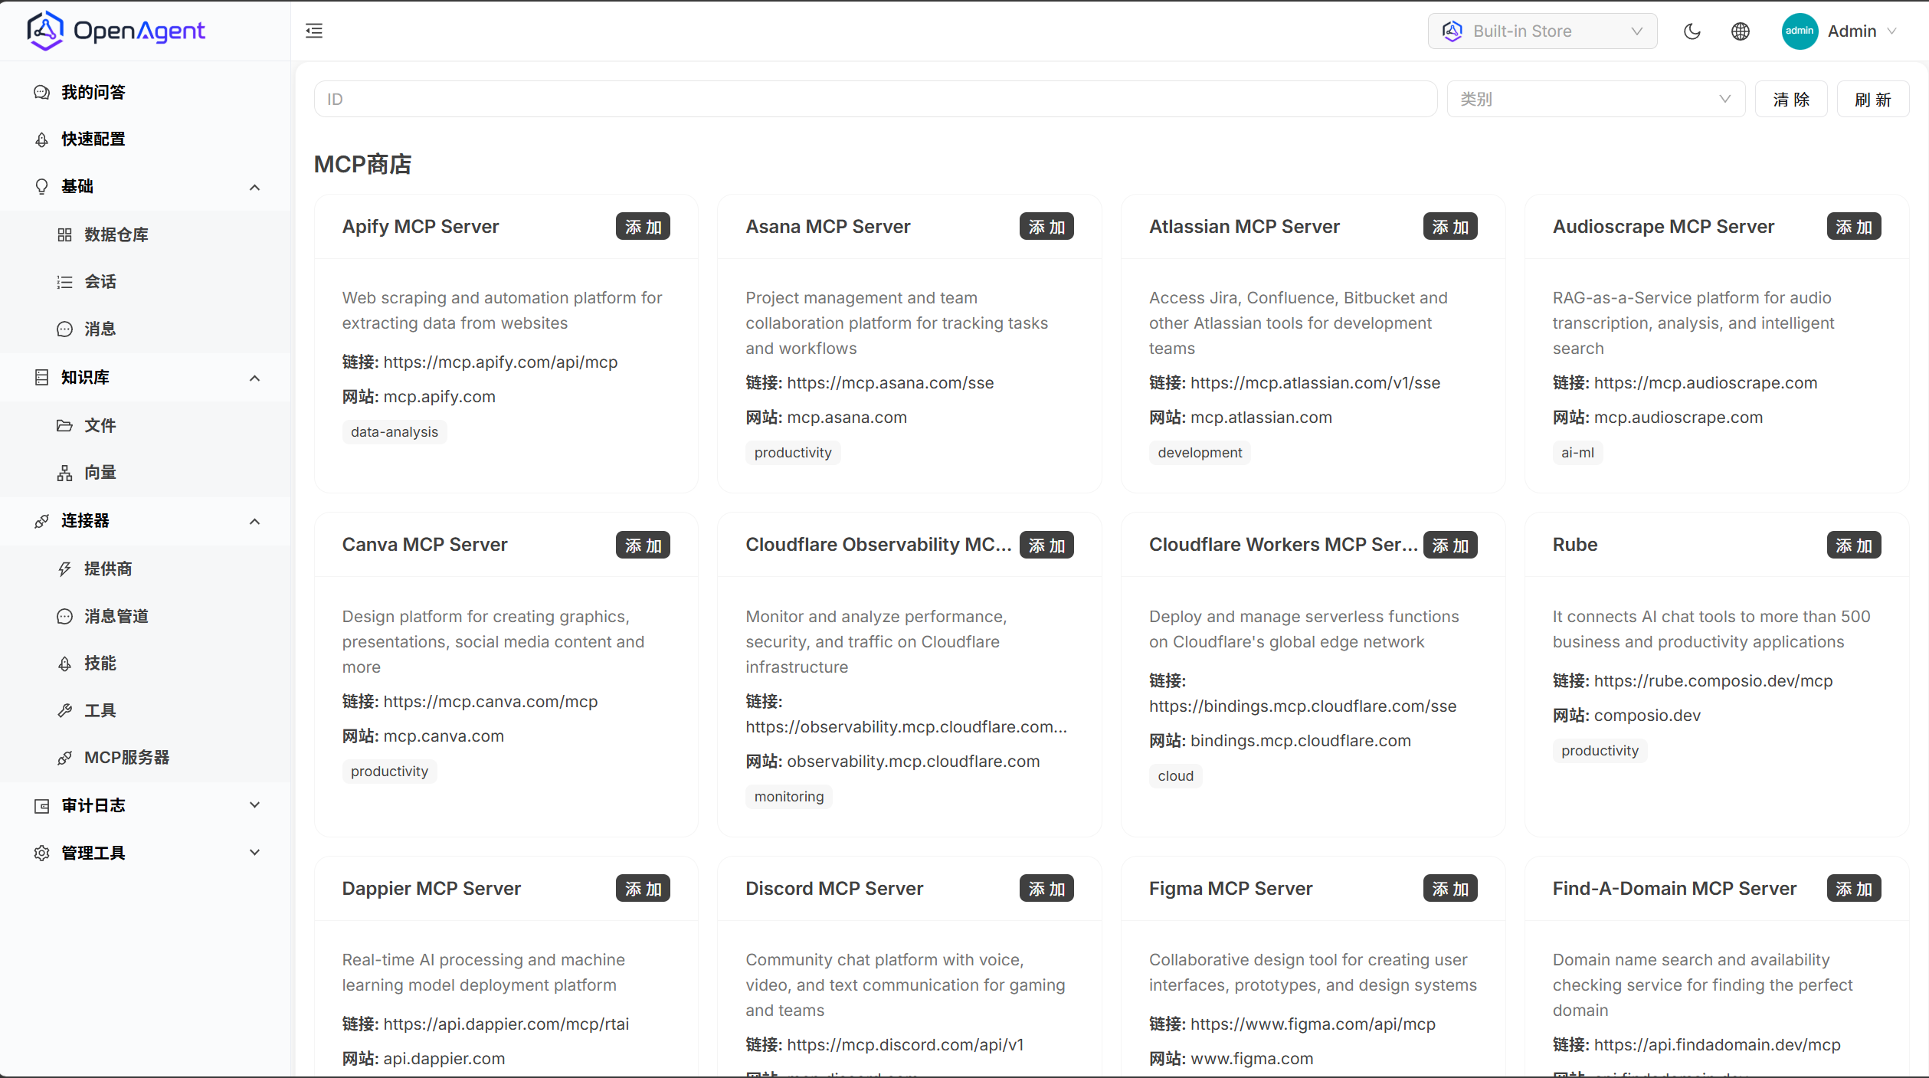1929x1078 pixels.
Task: Collapse the 连接器 menu group
Action: [255, 521]
